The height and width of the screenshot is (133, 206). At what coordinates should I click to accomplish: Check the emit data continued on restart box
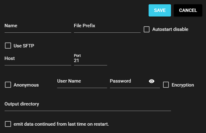pyautogui.click(x=8, y=124)
